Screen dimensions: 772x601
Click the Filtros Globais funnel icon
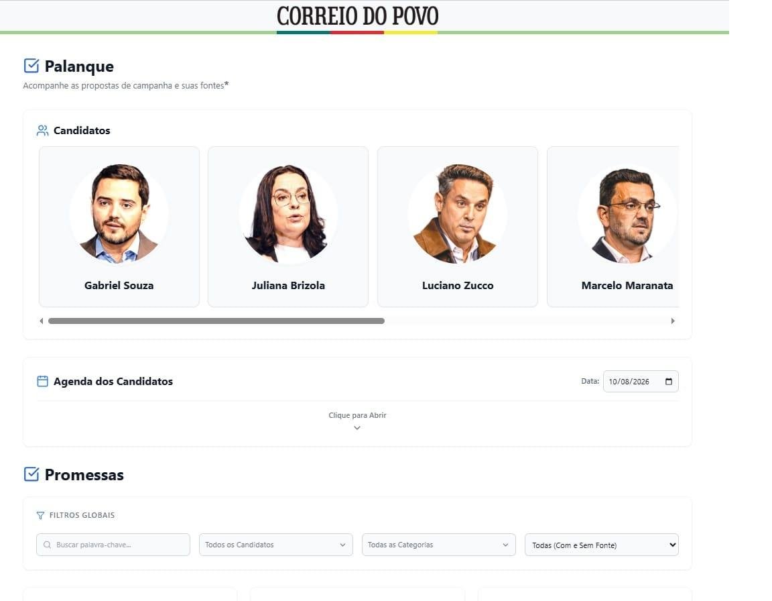pos(40,515)
